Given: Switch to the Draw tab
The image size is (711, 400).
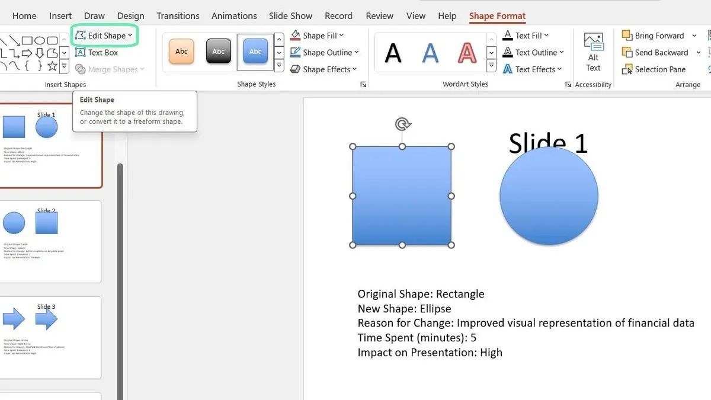Looking at the screenshot, I should coord(94,16).
